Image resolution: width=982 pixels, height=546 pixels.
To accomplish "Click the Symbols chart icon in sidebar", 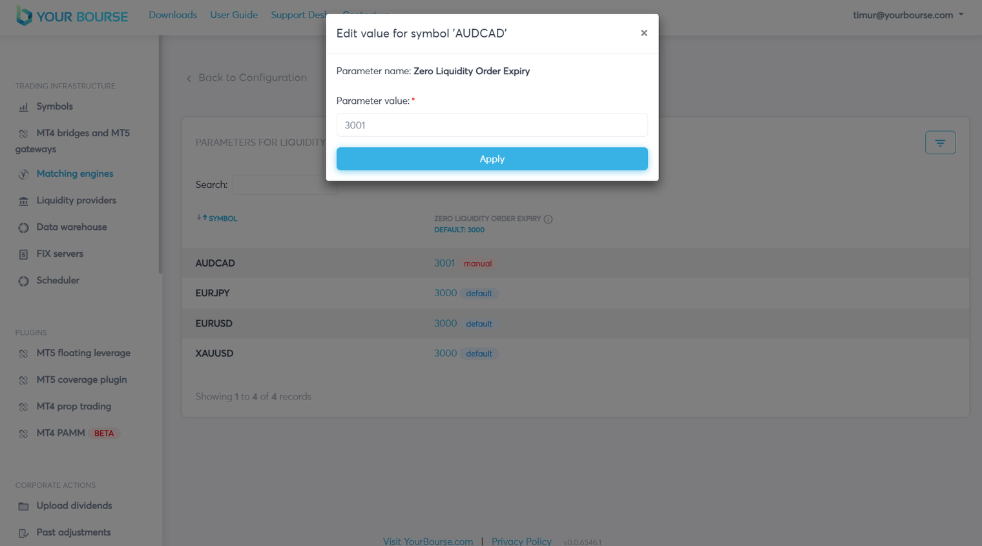I will [x=23, y=107].
